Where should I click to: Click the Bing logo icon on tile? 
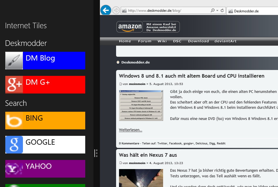tap(14, 121)
